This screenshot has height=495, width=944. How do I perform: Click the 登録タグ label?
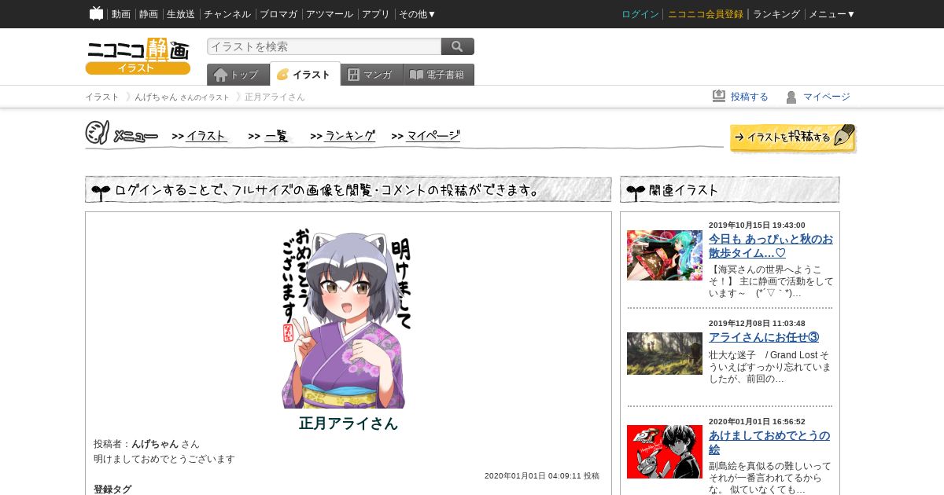[112, 489]
